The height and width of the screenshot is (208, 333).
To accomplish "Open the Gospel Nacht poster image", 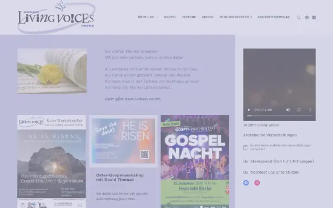I will pos(195,161).
